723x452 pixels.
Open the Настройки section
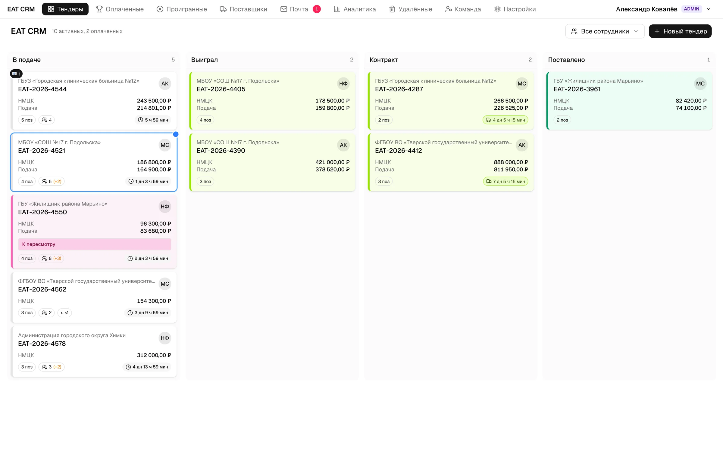515,9
